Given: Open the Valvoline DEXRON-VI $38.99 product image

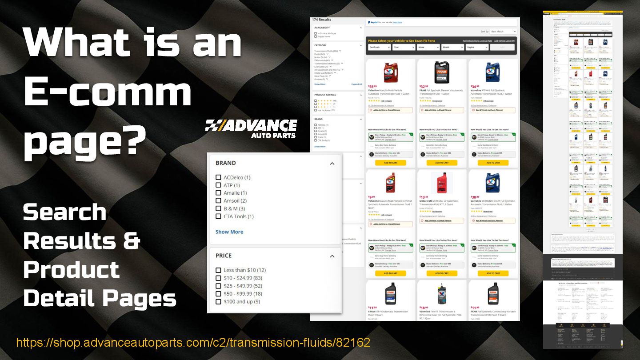Looking at the screenshot, I should click(493, 183).
